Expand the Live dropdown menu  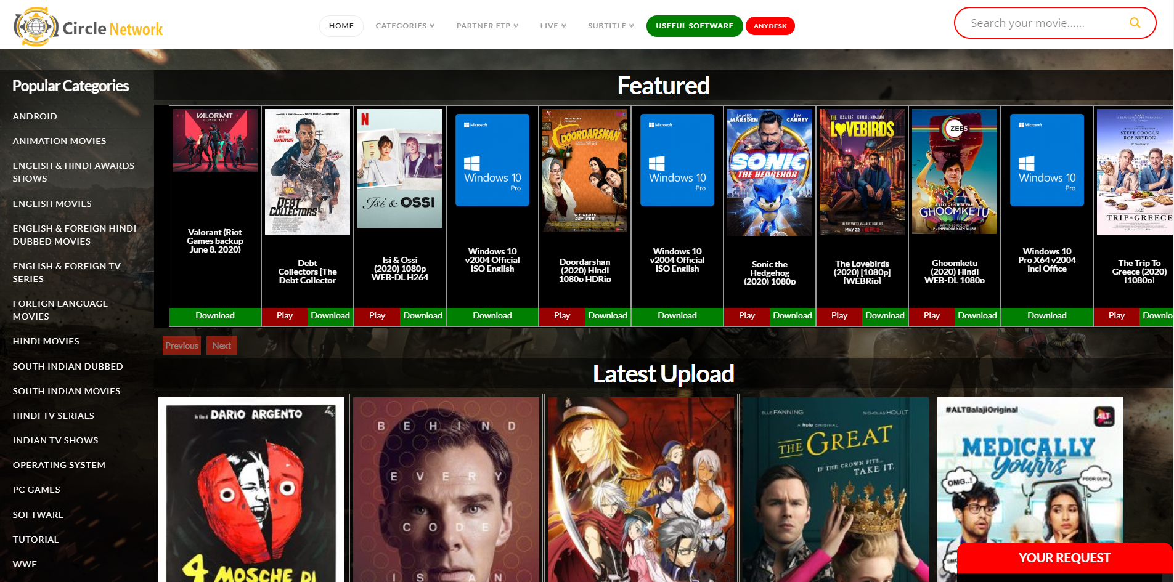553,26
